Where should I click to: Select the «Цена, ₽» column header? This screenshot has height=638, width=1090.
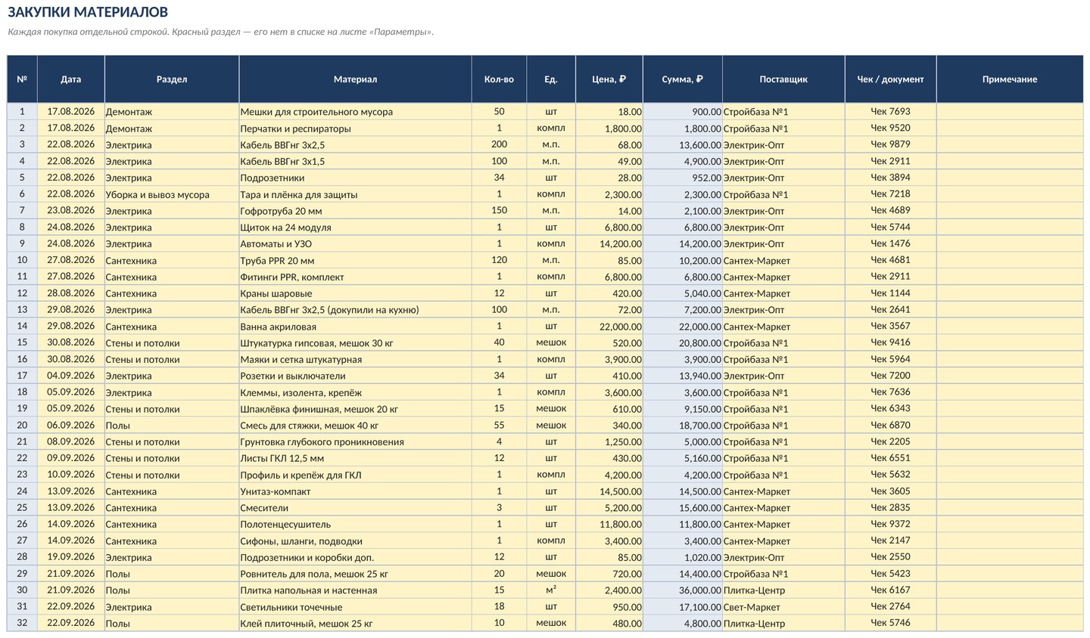click(609, 79)
